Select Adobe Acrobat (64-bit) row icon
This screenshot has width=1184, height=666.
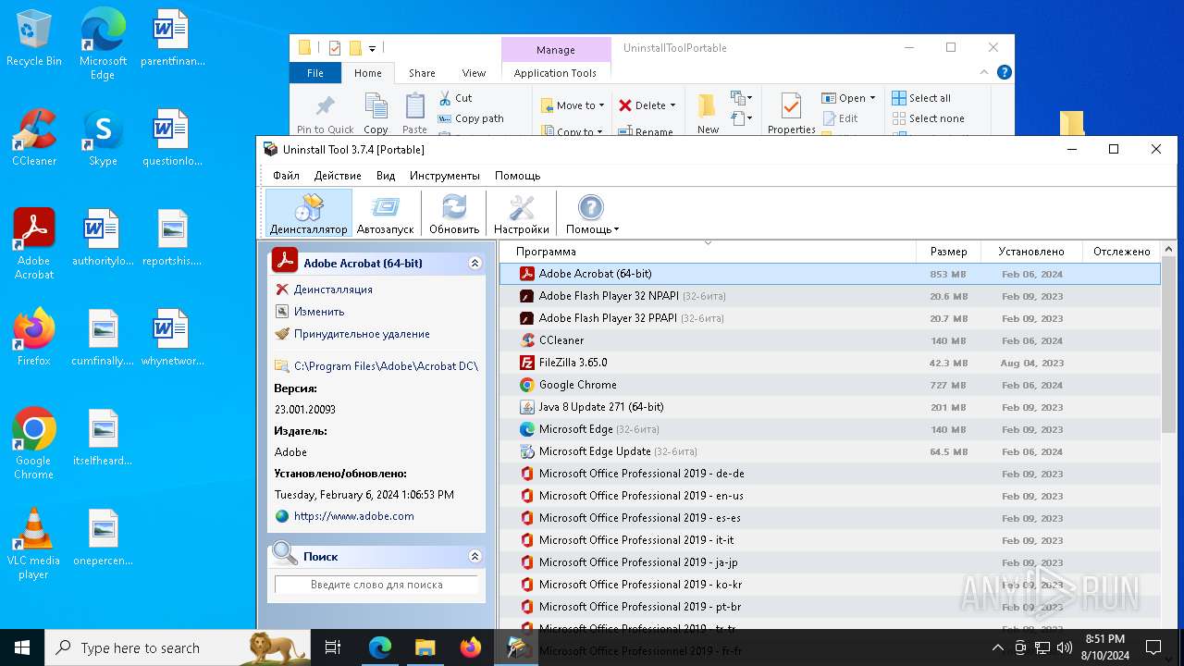527,274
